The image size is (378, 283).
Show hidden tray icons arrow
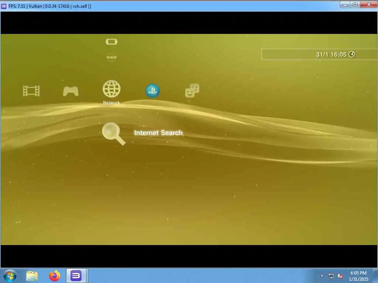(x=322, y=276)
